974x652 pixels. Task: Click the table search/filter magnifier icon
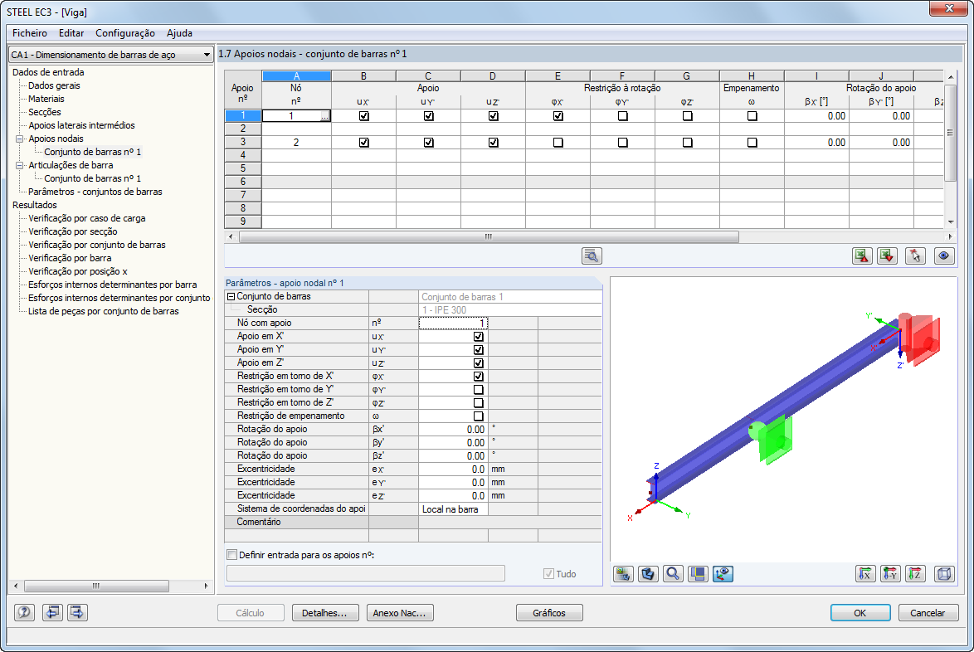click(592, 255)
